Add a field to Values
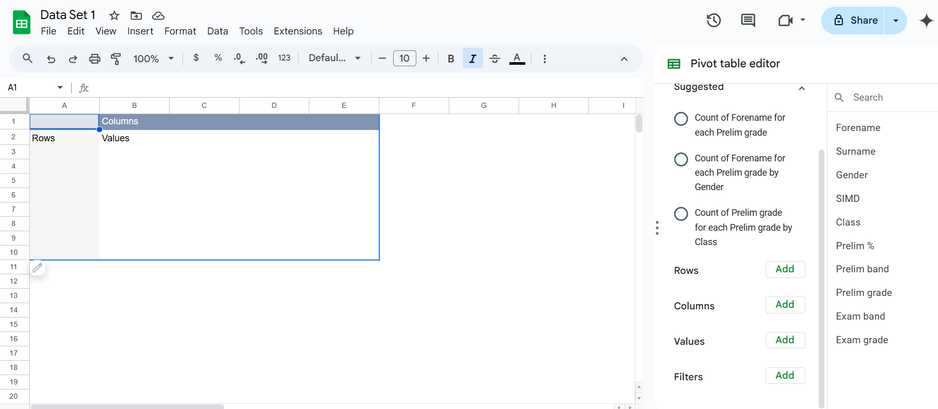 pyautogui.click(x=785, y=340)
